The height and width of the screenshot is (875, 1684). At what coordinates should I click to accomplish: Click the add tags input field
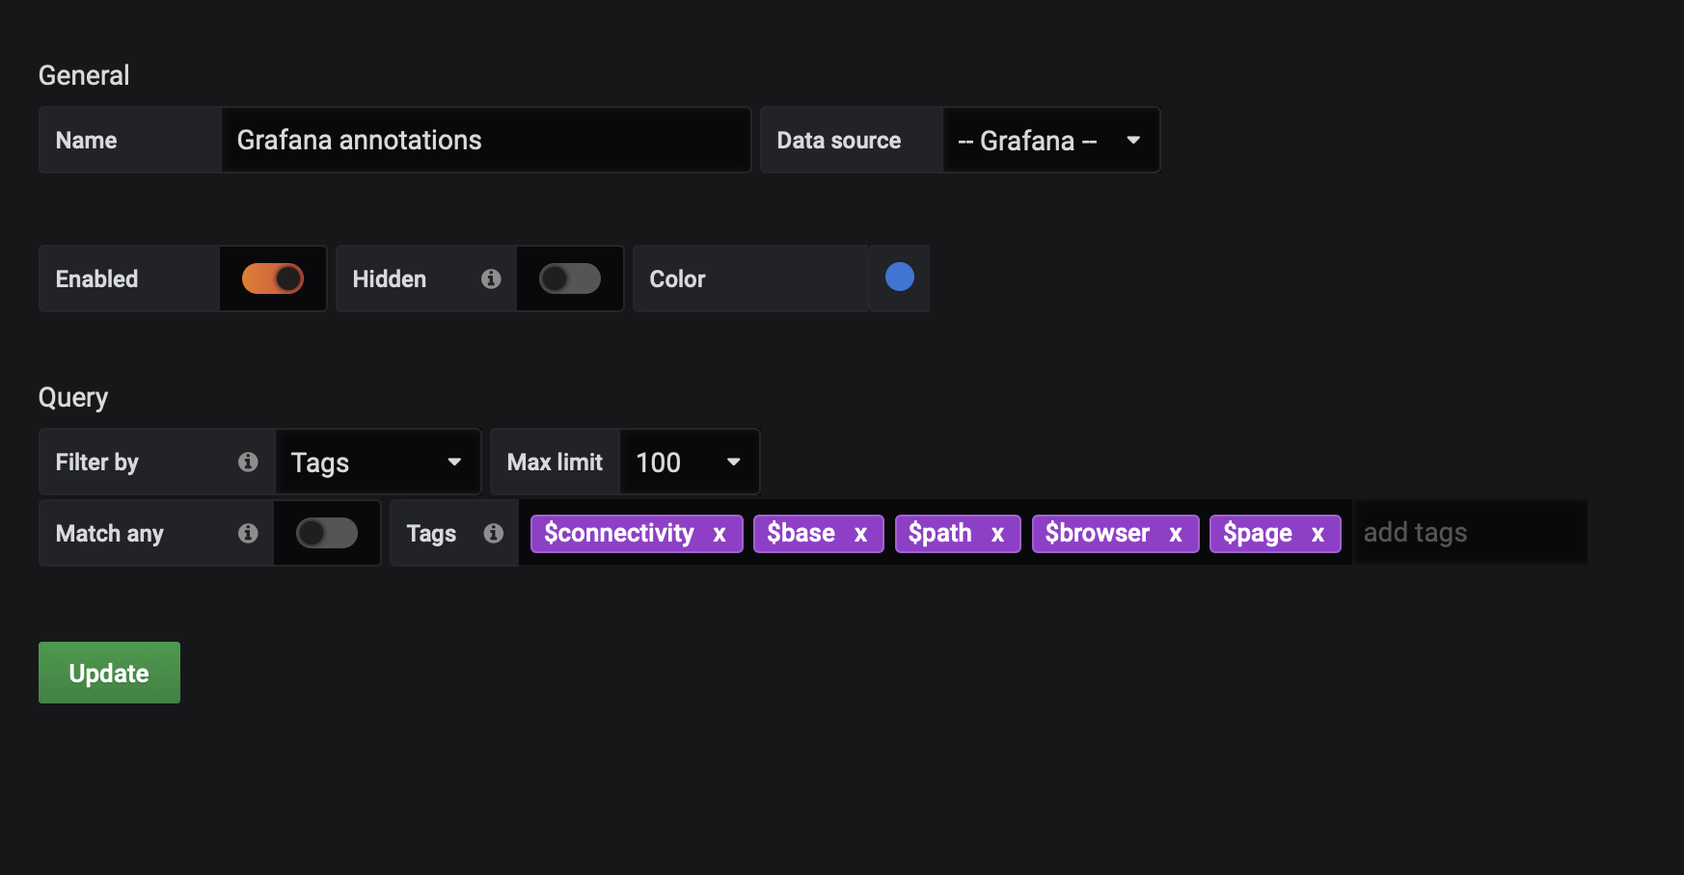(x=1471, y=532)
